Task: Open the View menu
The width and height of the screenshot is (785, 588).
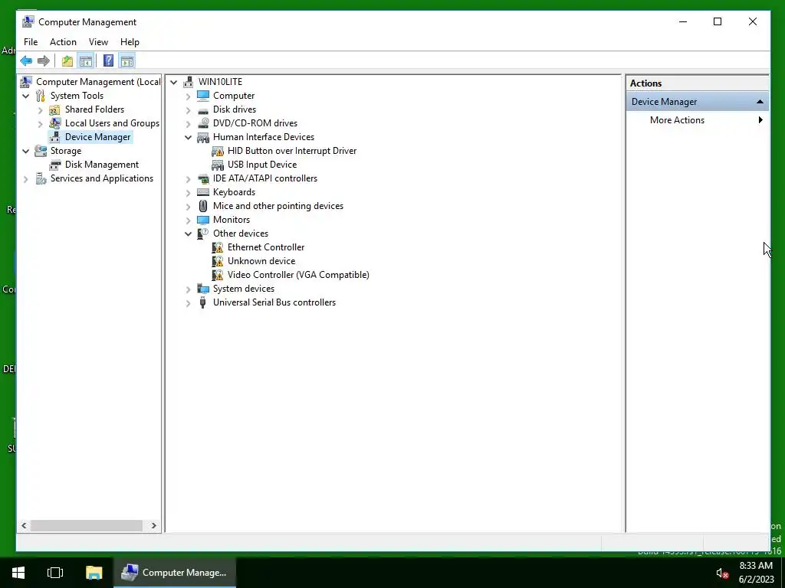Action: click(98, 42)
